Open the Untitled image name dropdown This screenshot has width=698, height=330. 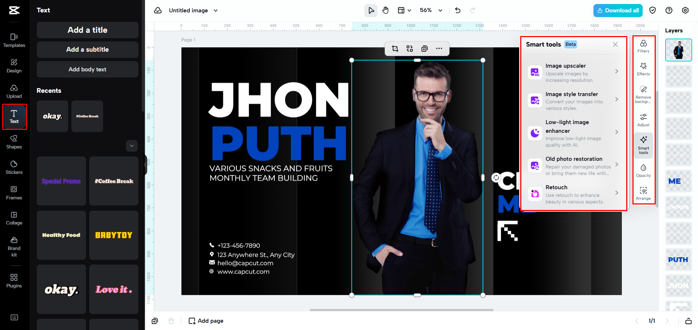[216, 11]
